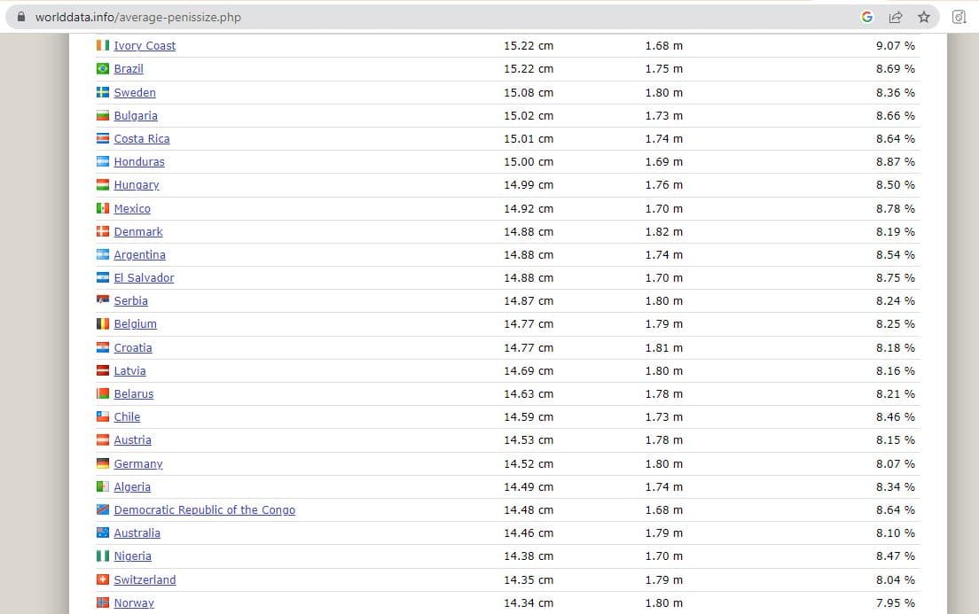
Task: Click the Austria flag icon
Action: pos(103,439)
